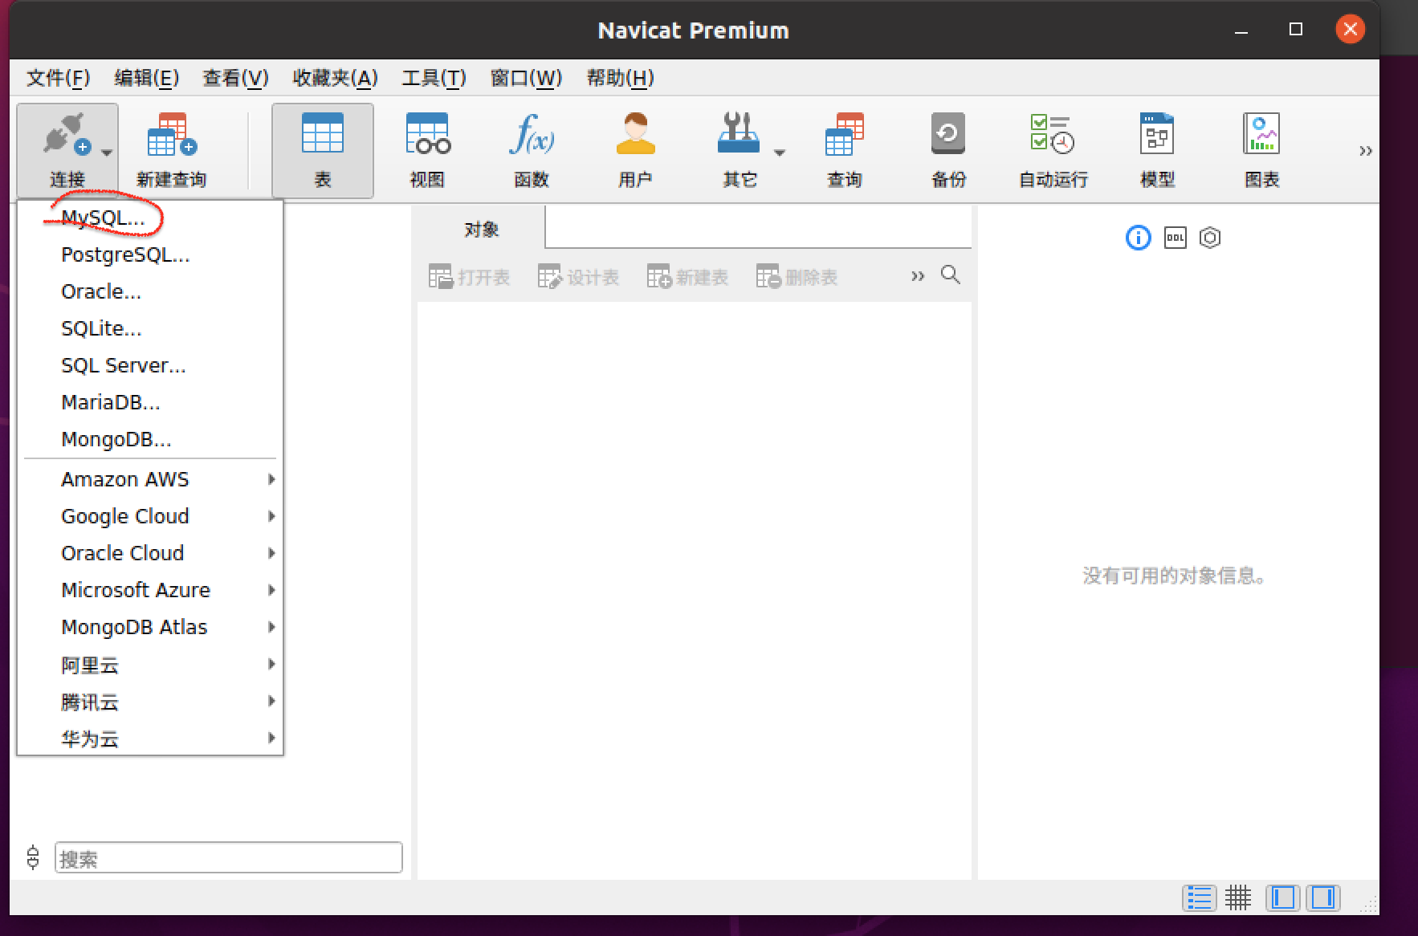
Task: Open the dropdown arrow beside 连接
Action: [107, 152]
